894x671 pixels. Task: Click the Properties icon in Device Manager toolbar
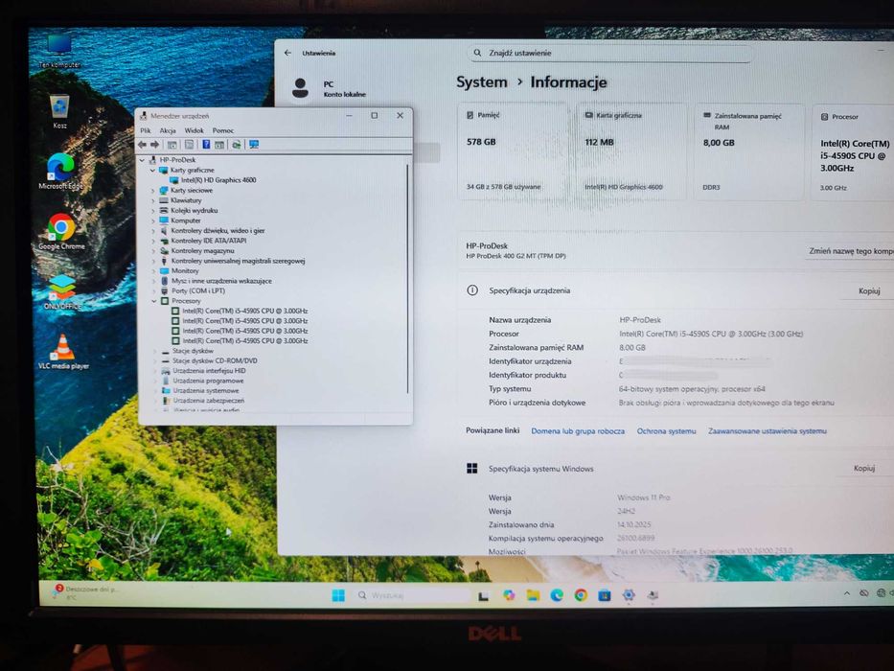(x=190, y=145)
